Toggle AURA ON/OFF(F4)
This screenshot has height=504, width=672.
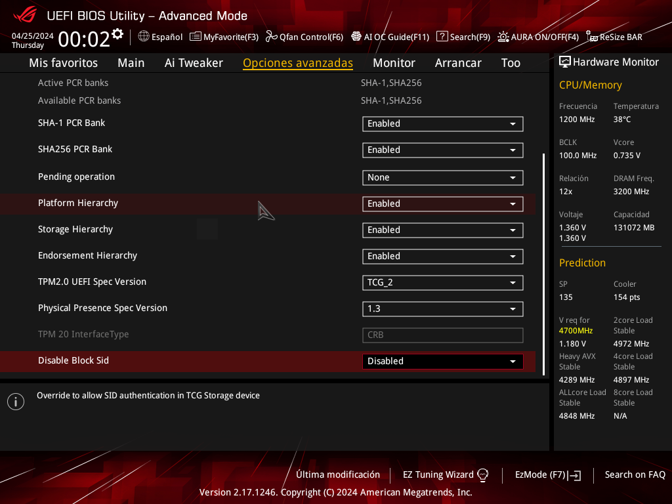545,37
